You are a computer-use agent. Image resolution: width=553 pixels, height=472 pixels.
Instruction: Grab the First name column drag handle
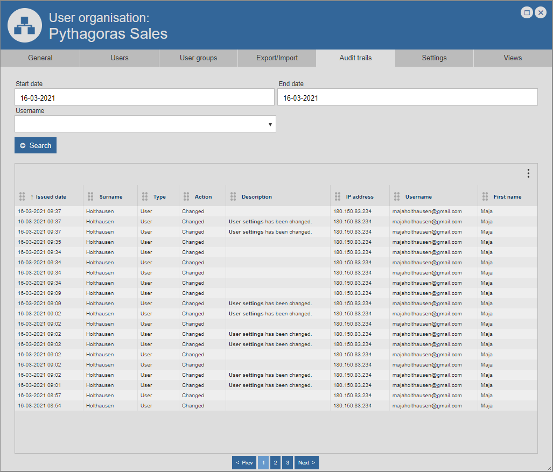pos(485,196)
